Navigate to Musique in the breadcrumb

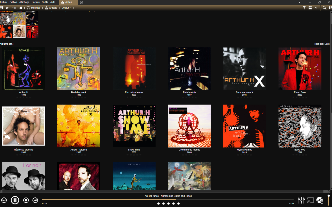coord(36,8)
